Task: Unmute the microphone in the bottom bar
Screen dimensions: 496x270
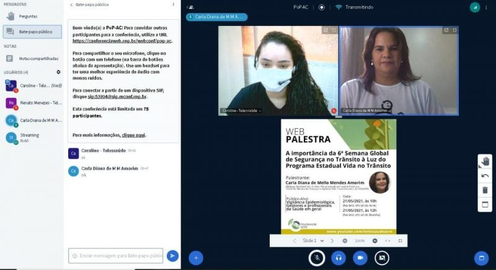Action: pyautogui.click(x=317, y=258)
